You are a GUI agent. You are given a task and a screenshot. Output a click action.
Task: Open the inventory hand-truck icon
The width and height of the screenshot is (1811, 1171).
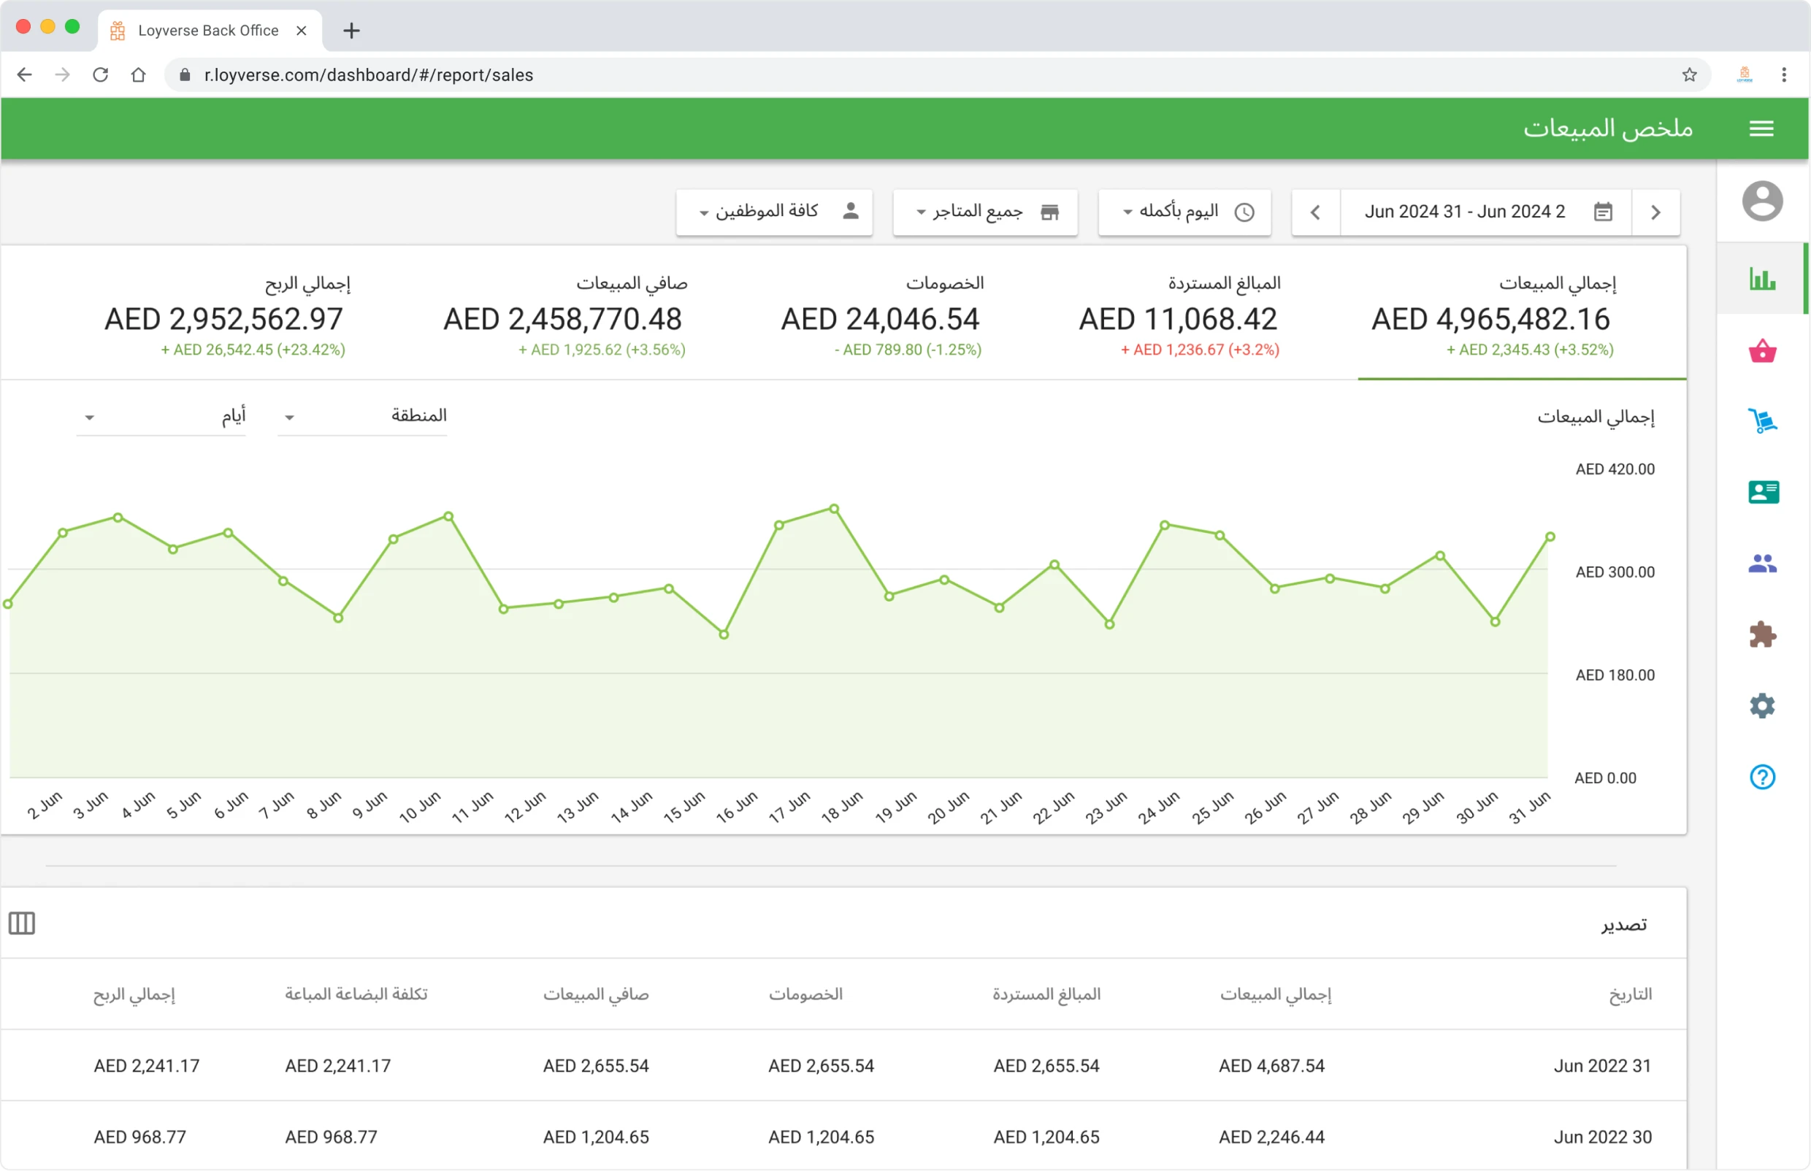point(1763,421)
